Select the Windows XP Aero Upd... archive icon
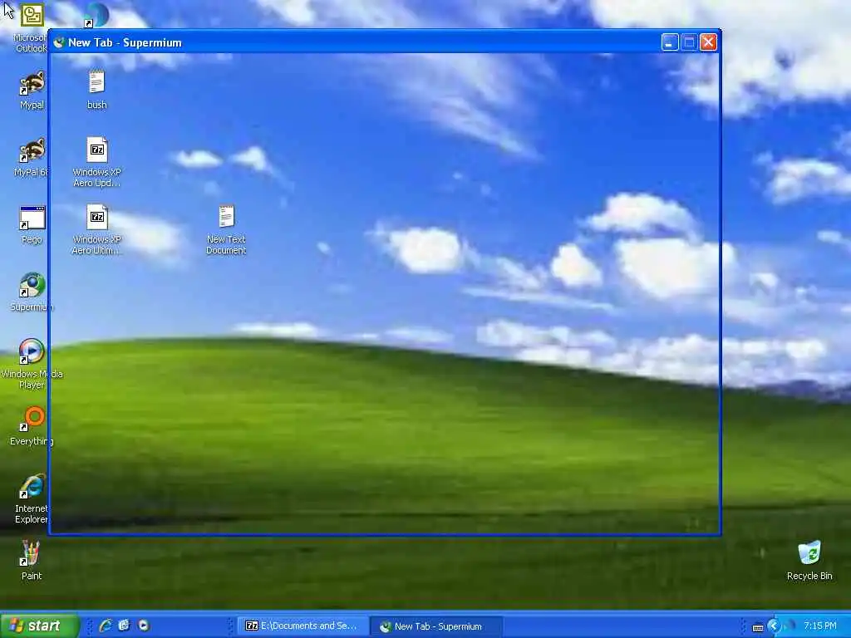The image size is (851, 638). [96, 150]
